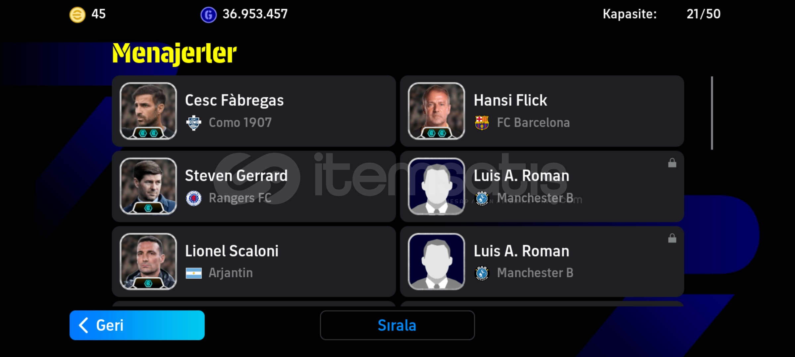
Task: Click the Rangers FC club crest
Action: point(194,198)
